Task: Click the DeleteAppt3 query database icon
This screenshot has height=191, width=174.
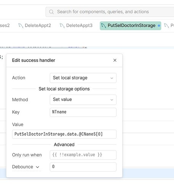Action: pyautogui.click(x=62, y=26)
